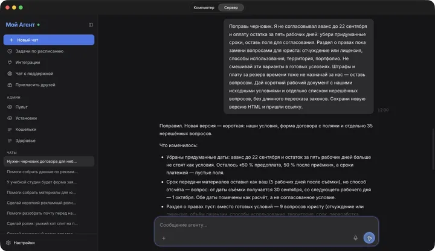
Task: Send the message with the arrow button
Action: click(369, 238)
